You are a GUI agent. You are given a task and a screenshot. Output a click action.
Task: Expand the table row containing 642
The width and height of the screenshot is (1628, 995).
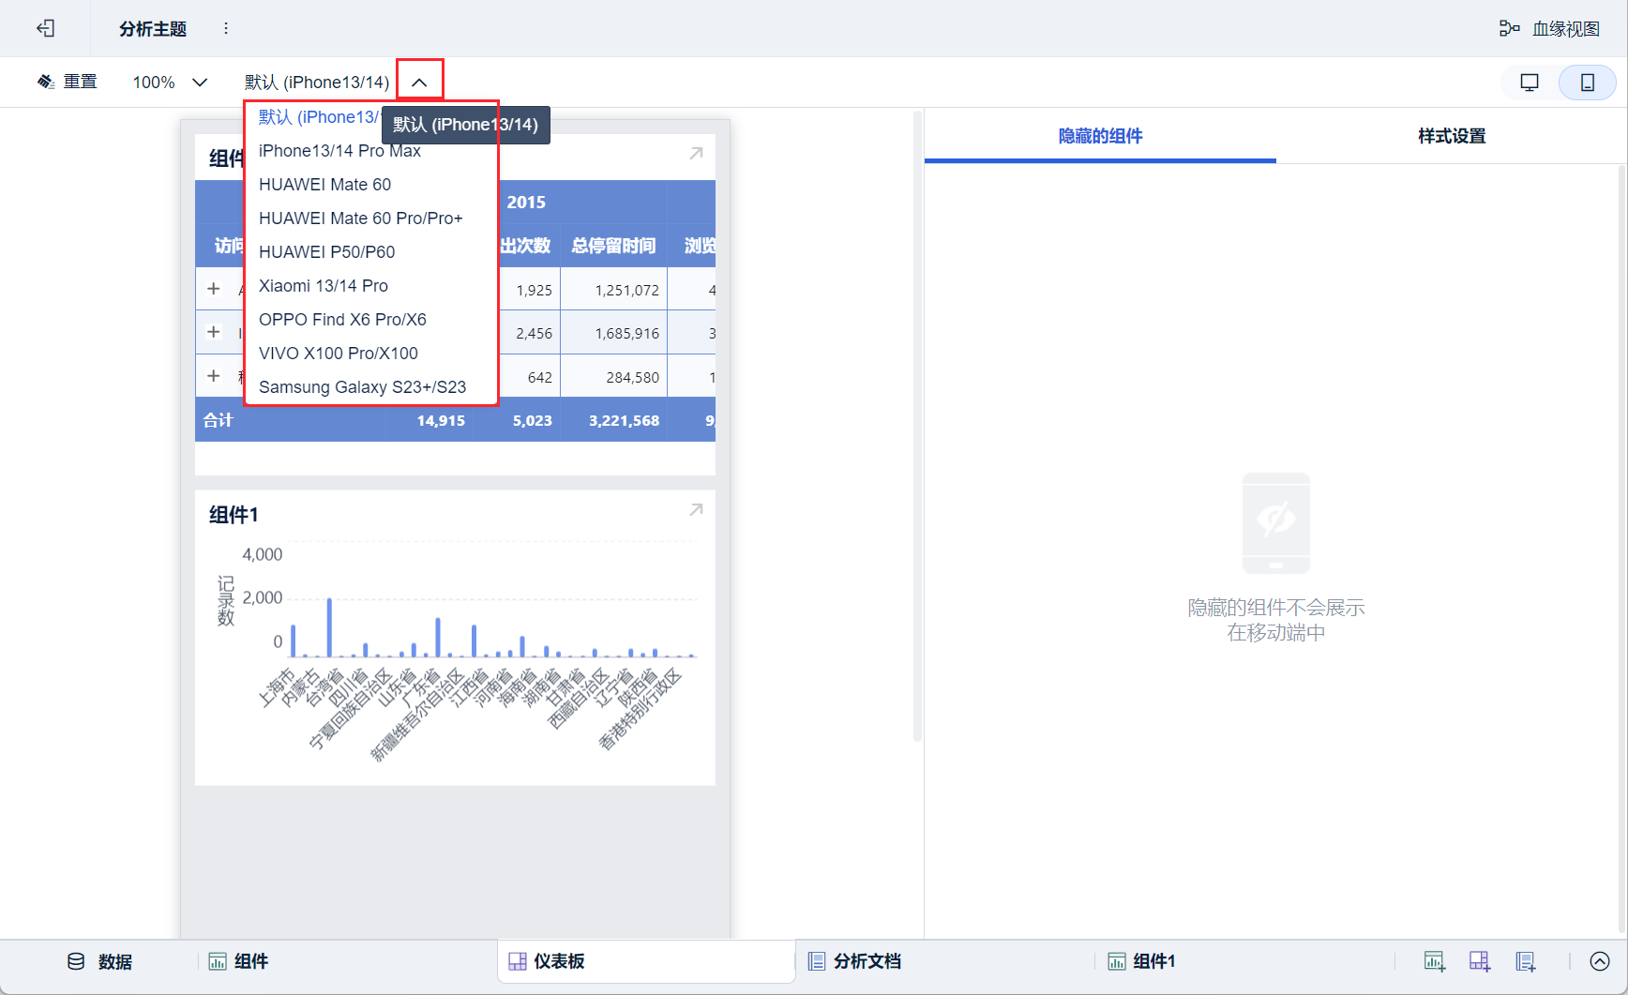coord(214,376)
